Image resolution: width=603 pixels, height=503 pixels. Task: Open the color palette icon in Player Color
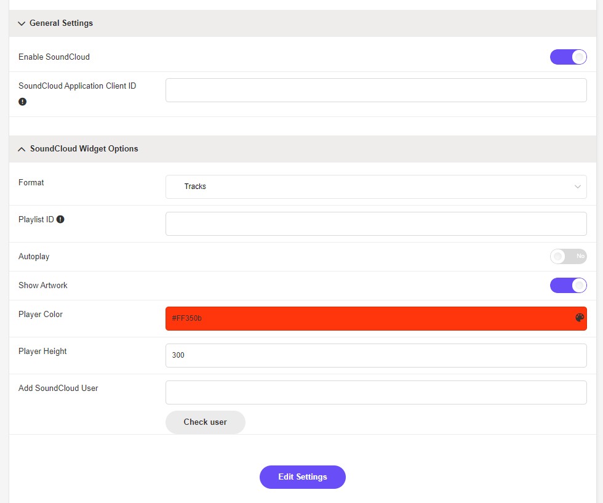(x=580, y=318)
